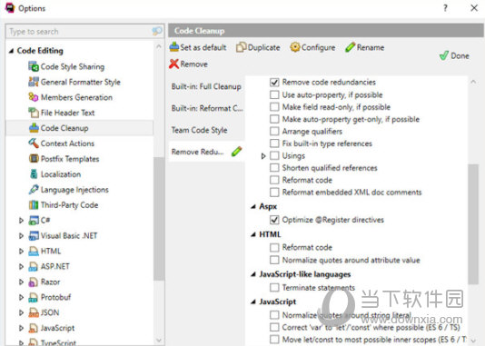
Task: Click the Code Style Sharing icon
Action: coord(34,66)
